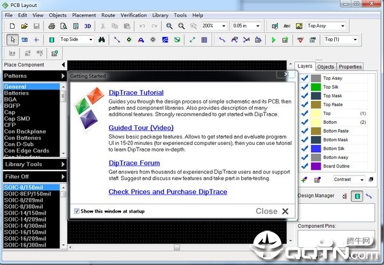The height and width of the screenshot is (265, 384).
Task: Toggle Board Outline layer visibility check
Action: point(305,166)
